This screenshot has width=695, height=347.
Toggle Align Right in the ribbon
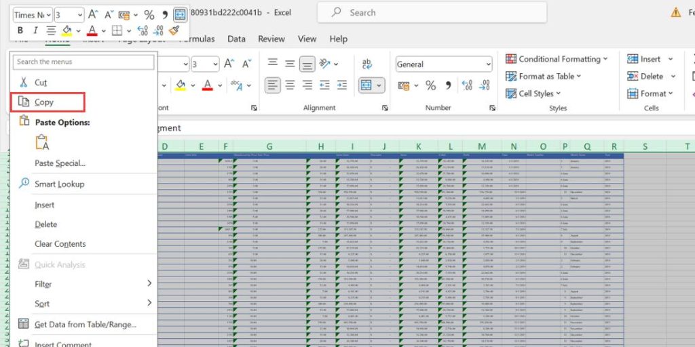pos(307,85)
